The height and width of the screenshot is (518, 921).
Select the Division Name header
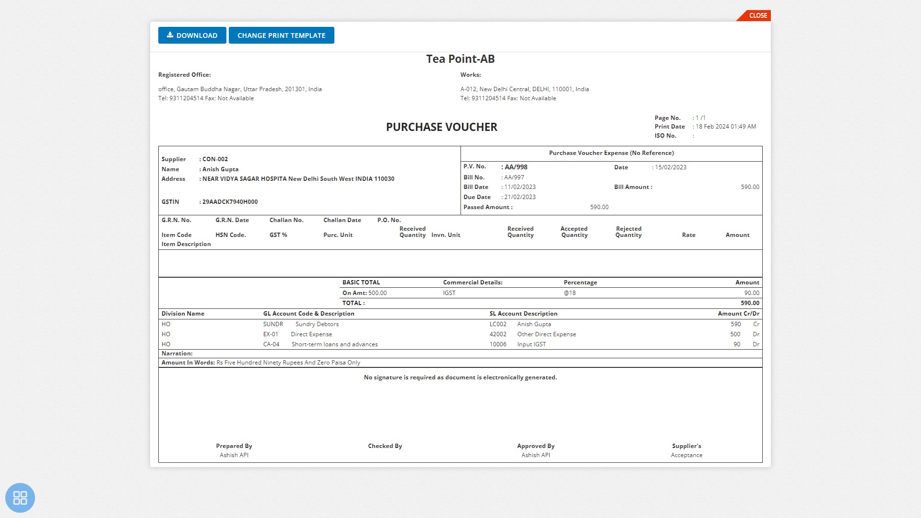183,314
